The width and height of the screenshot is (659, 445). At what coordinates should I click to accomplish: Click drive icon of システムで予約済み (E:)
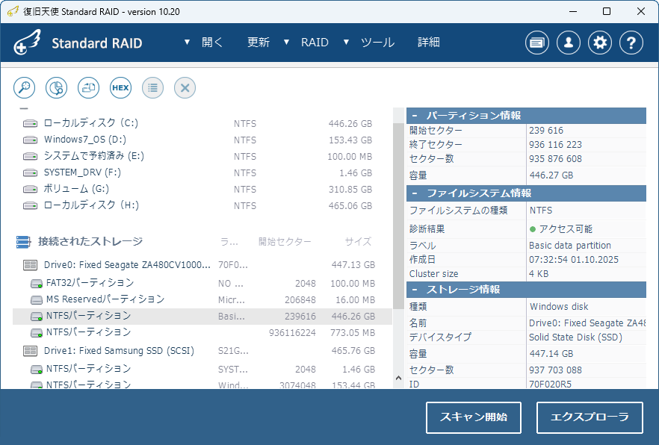[x=30, y=156]
